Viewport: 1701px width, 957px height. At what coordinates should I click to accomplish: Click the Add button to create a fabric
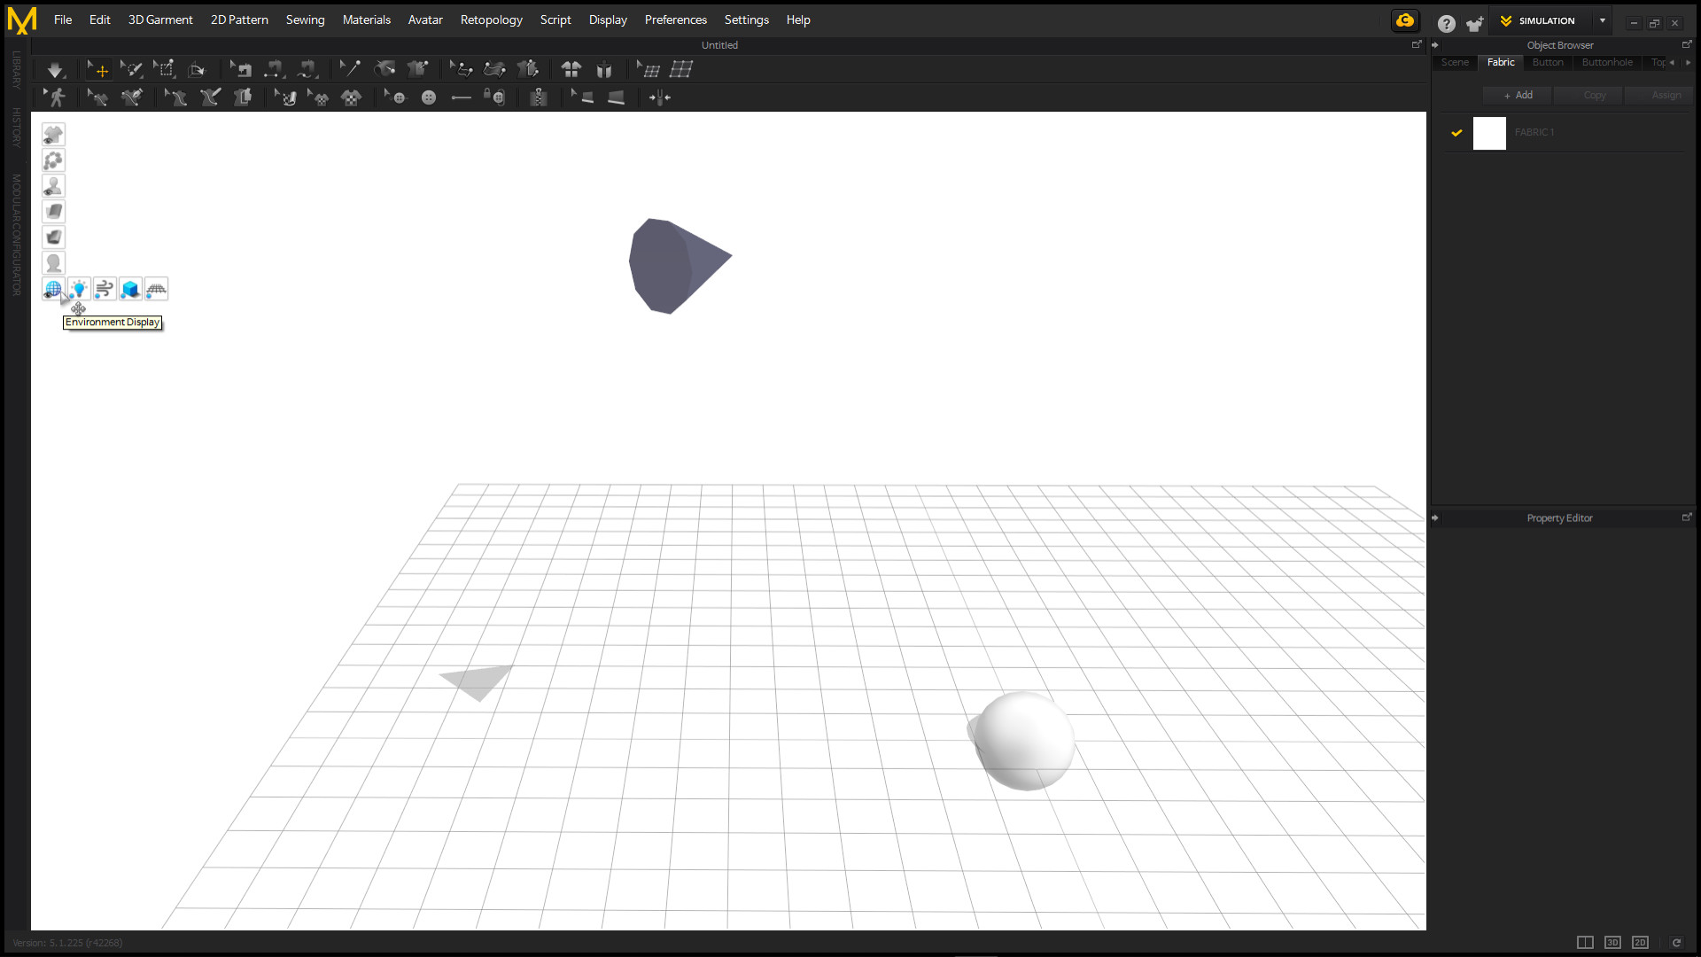pos(1517,95)
